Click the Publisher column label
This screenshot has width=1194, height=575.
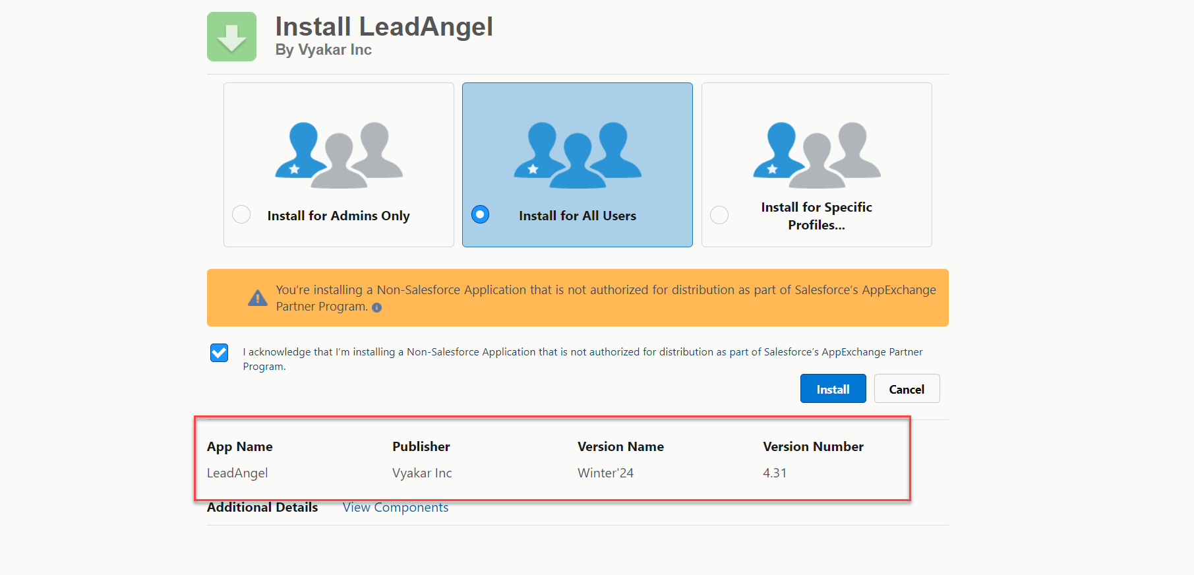[x=421, y=446]
